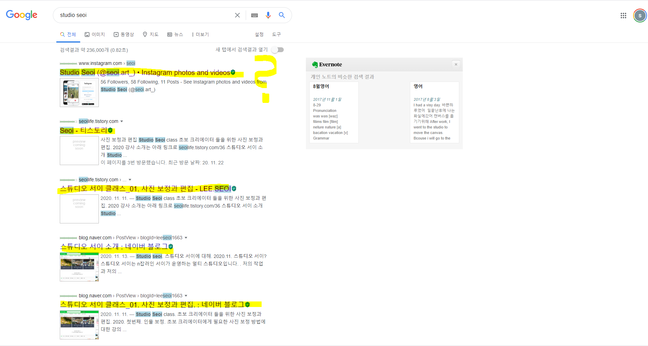Select the 전체 tab
This screenshot has height=346, width=648.
pos(68,35)
